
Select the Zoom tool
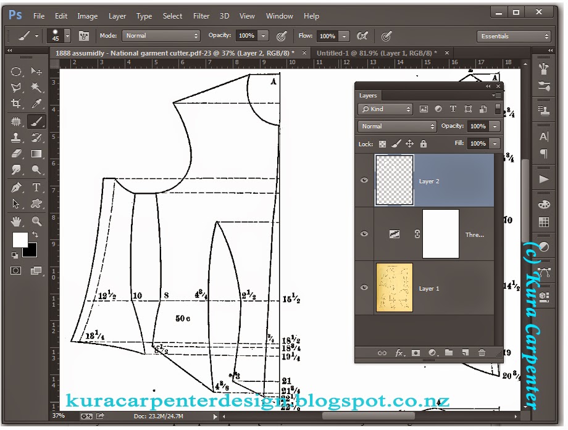click(x=36, y=221)
